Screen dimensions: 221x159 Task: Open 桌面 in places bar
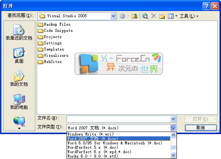click(x=19, y=55)
